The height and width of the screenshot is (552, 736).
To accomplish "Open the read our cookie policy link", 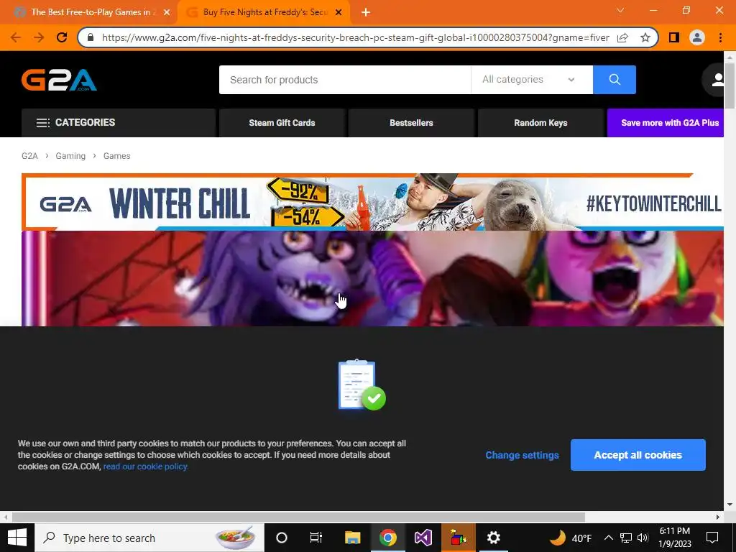I will click(x=145, y=466).
